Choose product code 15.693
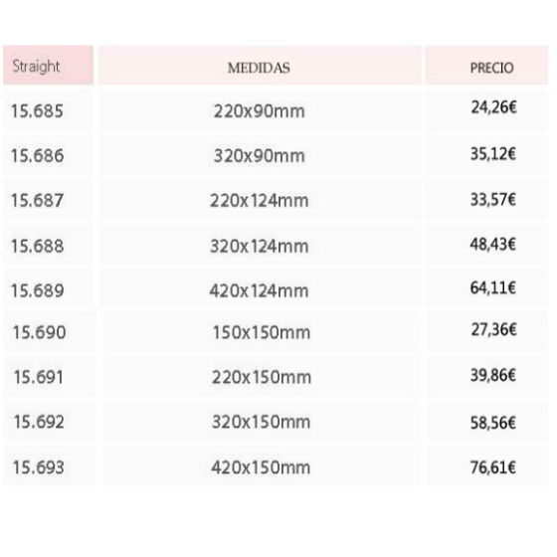This screenshot has height=557, width=557. (x=39, y=467)
